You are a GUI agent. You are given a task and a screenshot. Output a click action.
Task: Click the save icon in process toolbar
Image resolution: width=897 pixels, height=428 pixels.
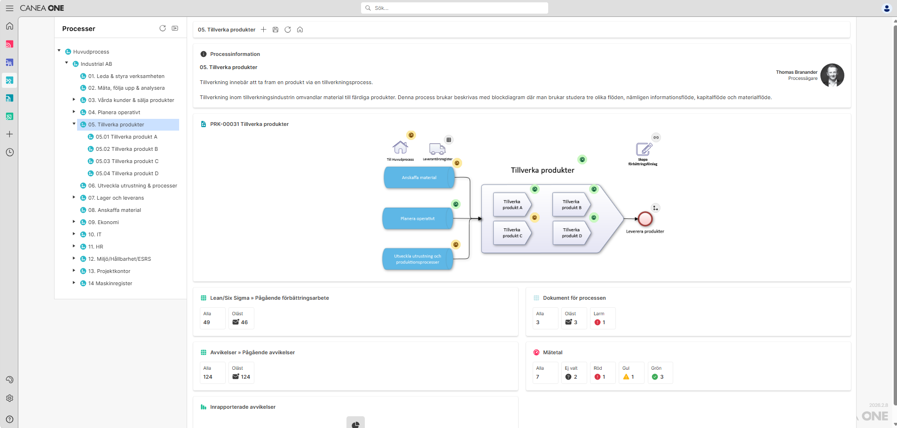275,30
